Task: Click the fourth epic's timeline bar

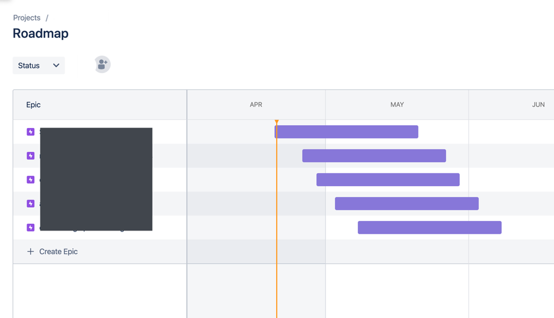Action: coord(406,204)
